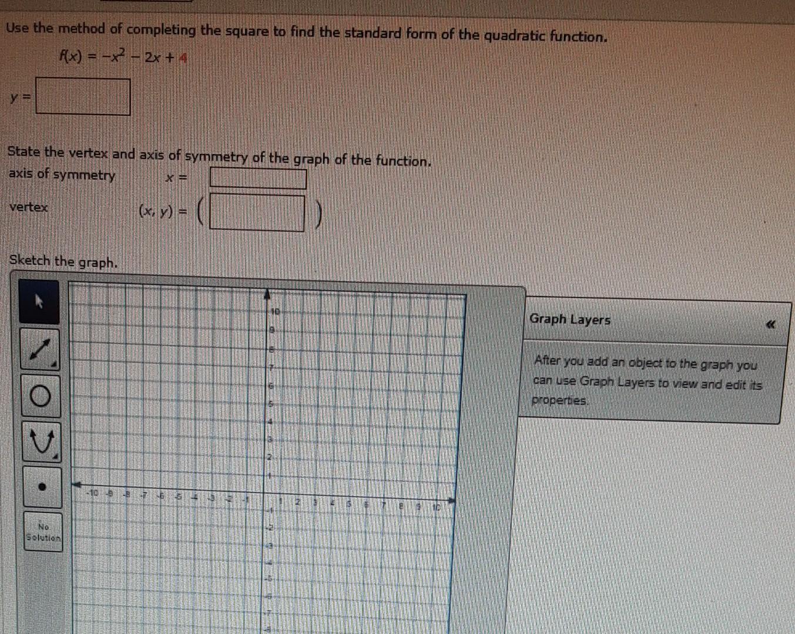Image resolution: width=795 pixels, height=634 pixels.
Task: Click the f(x) = -x² - 2x + 4 formula
Action: 123,57
